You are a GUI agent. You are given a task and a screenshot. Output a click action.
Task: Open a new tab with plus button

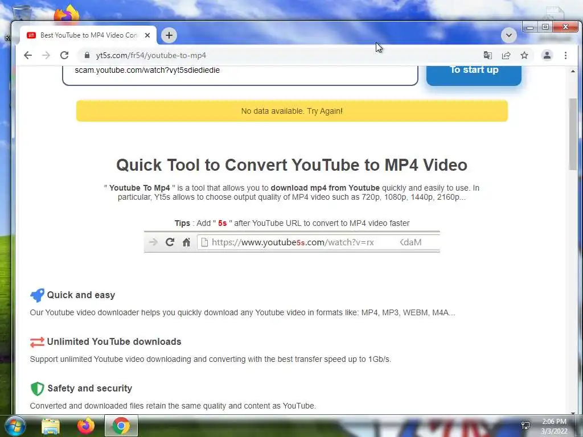(x=169, y=35)
